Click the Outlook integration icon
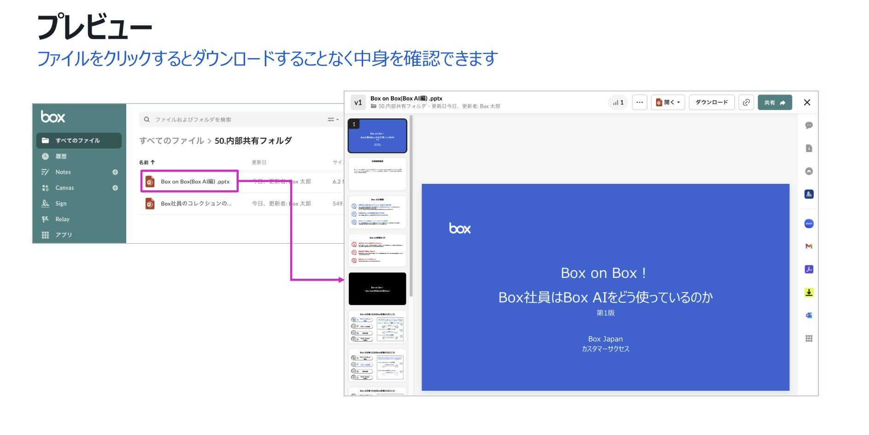Viewport: 869px width, 435px height. click(809, 316)
